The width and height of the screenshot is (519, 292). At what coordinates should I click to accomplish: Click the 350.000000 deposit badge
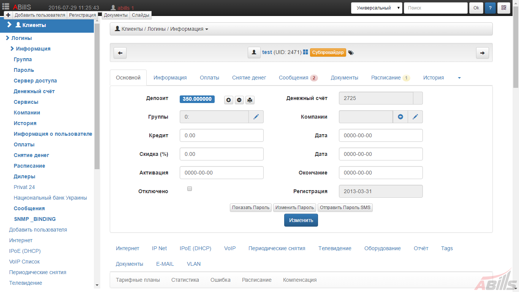point(197,99)
